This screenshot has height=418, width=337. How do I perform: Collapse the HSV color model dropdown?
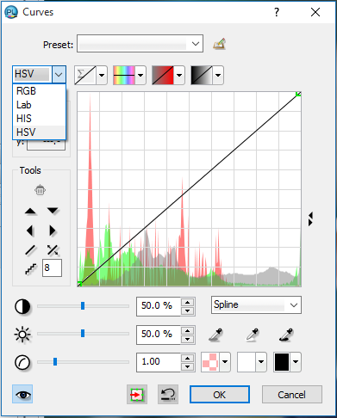click(x=59, y=75)
